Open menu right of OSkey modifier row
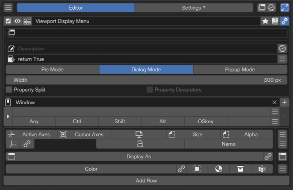The width and height of the screenshot is (293, 190). [x=275, y=122]
